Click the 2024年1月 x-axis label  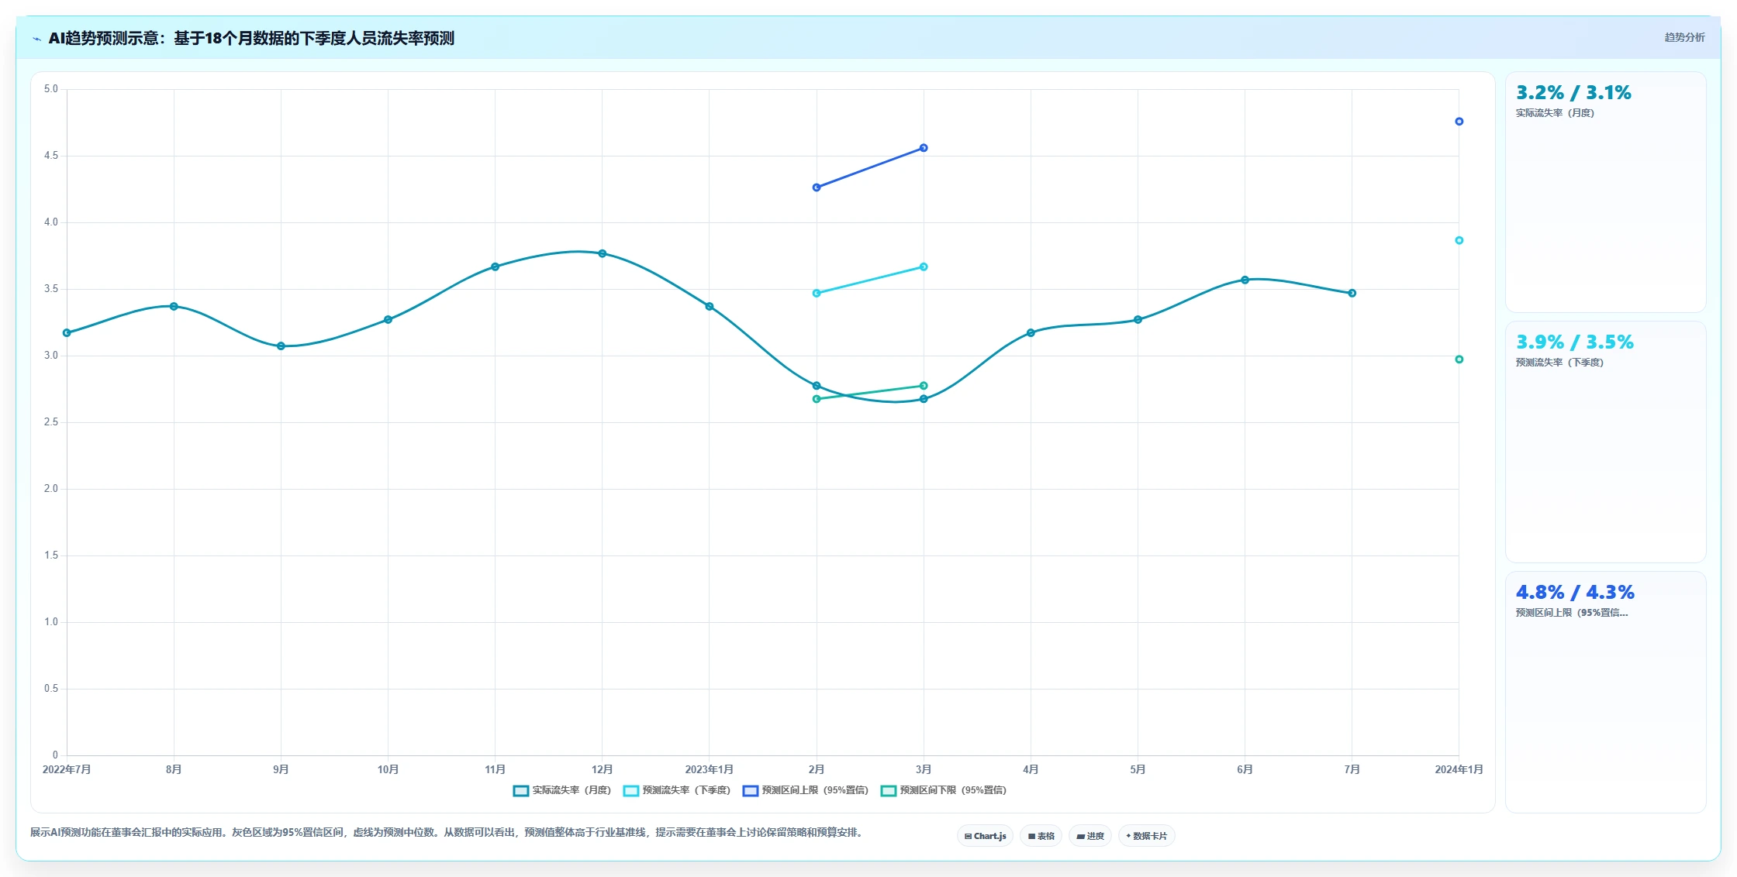tap(1459, 769)
